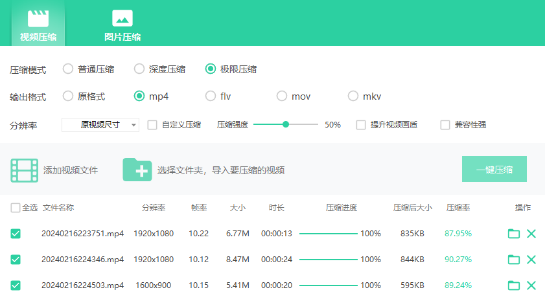Screen dimensions: 545x301
Task: Select 普通压缩 compression mode
Action: [x=68, y=69]
